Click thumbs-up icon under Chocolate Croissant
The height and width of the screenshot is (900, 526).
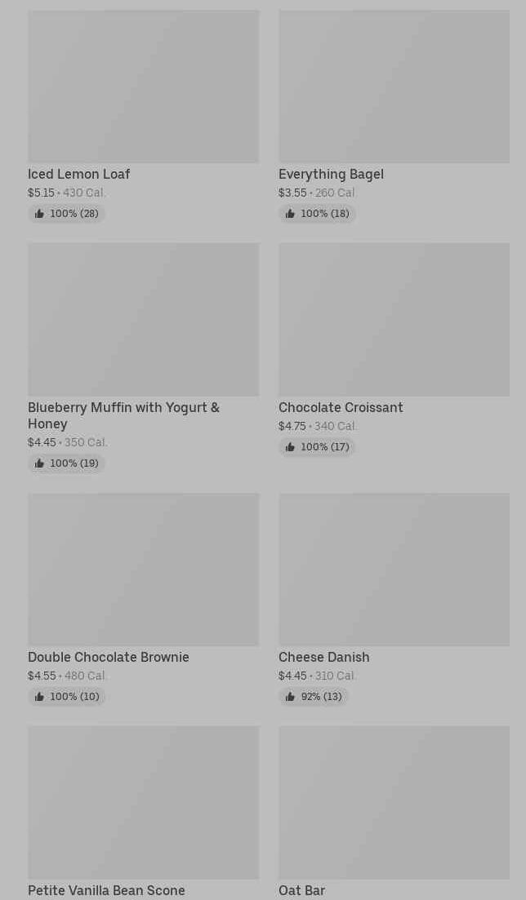(290, 447)
